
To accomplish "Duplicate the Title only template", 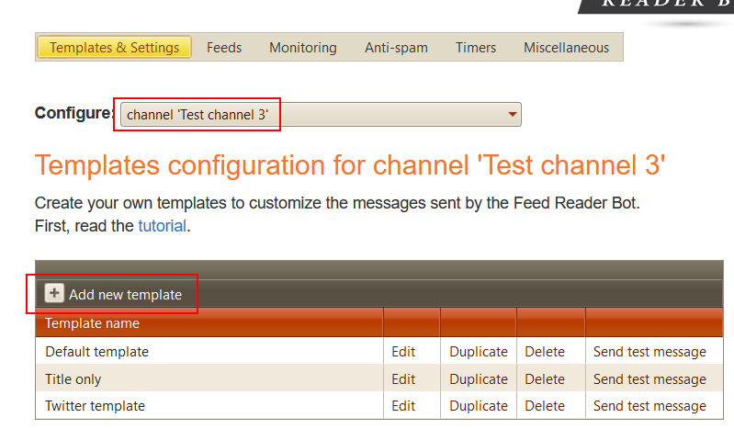I will tap(478, 379).
